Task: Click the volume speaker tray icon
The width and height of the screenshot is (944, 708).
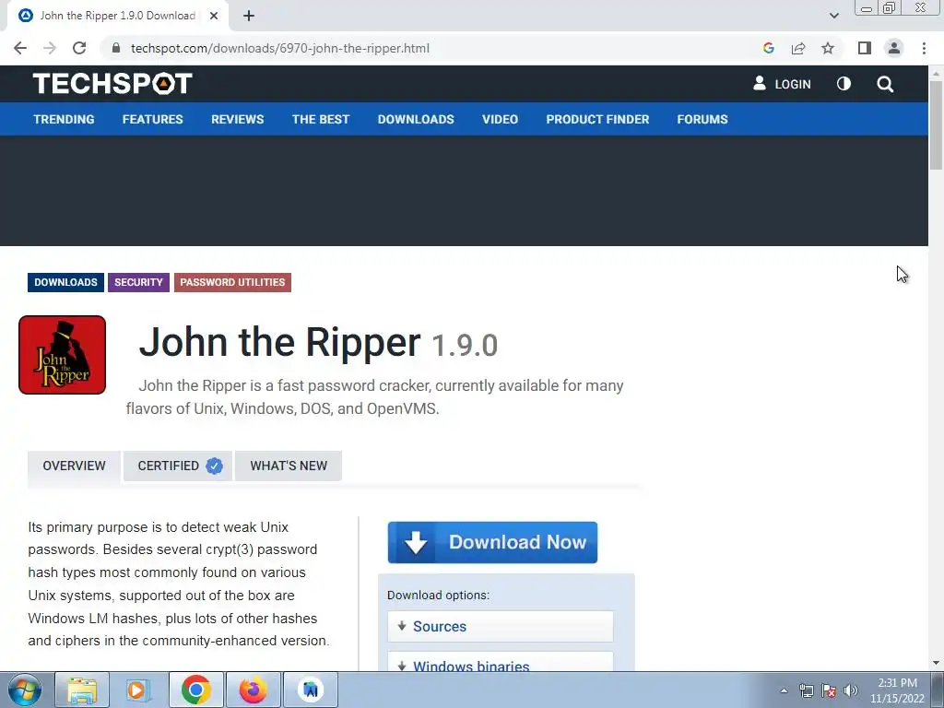Action: (850, 690)
